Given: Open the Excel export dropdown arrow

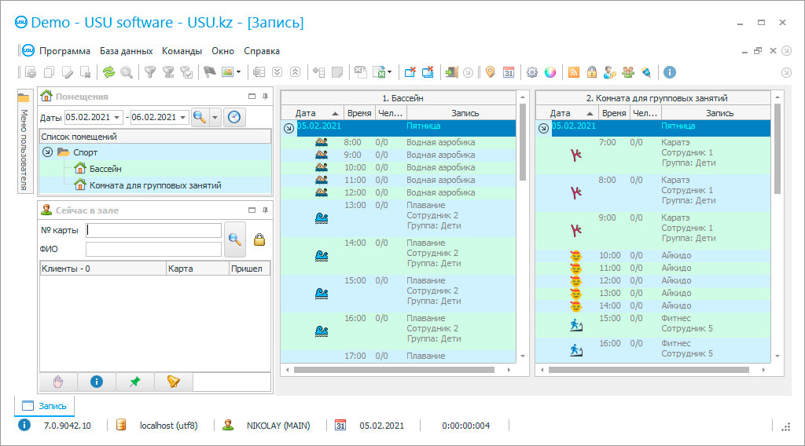Looking at the screenshot, I should coord(390,72).
